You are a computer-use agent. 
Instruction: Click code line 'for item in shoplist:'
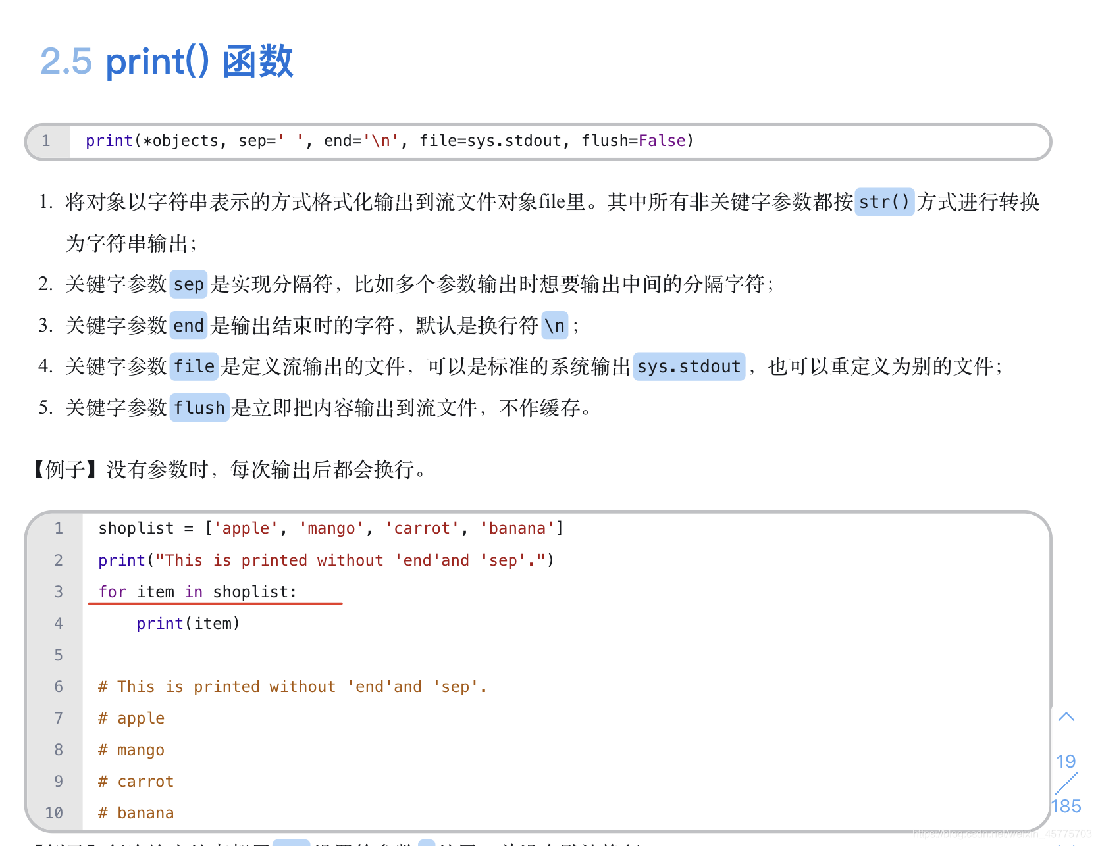click(x=197, y=592)
